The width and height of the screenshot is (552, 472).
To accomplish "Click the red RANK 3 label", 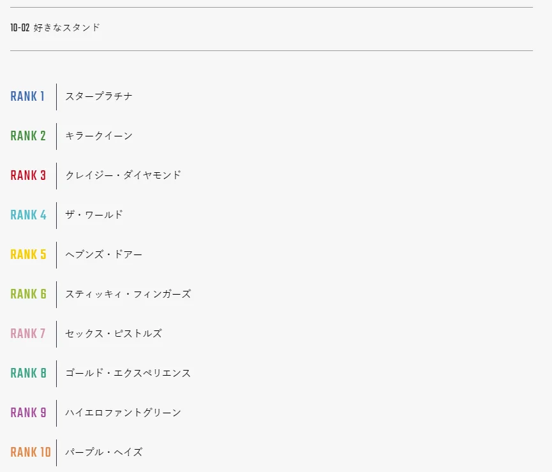I will tap(28, 175).
